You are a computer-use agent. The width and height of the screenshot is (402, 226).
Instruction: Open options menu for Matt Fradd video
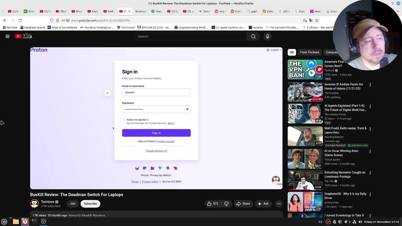click(370, 129)
